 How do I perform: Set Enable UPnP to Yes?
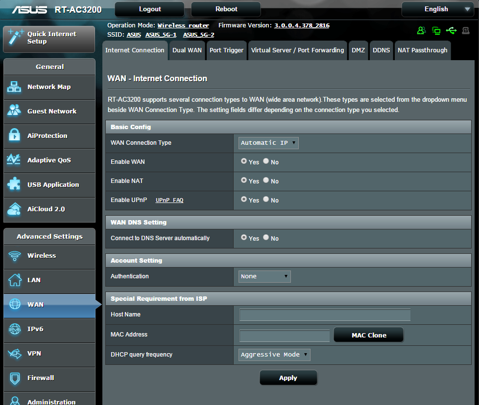click(x=244, y=199)
